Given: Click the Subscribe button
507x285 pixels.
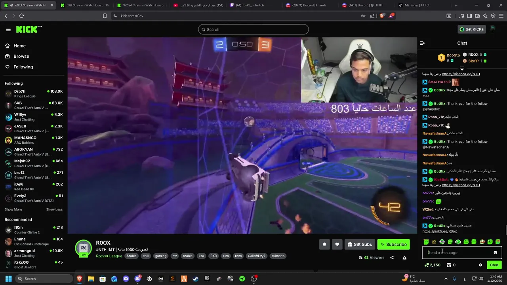Looking at the screenshot, I should (x=393, y=245).
